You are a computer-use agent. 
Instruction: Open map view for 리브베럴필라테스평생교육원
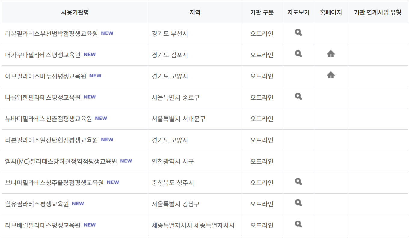[298, 224]
